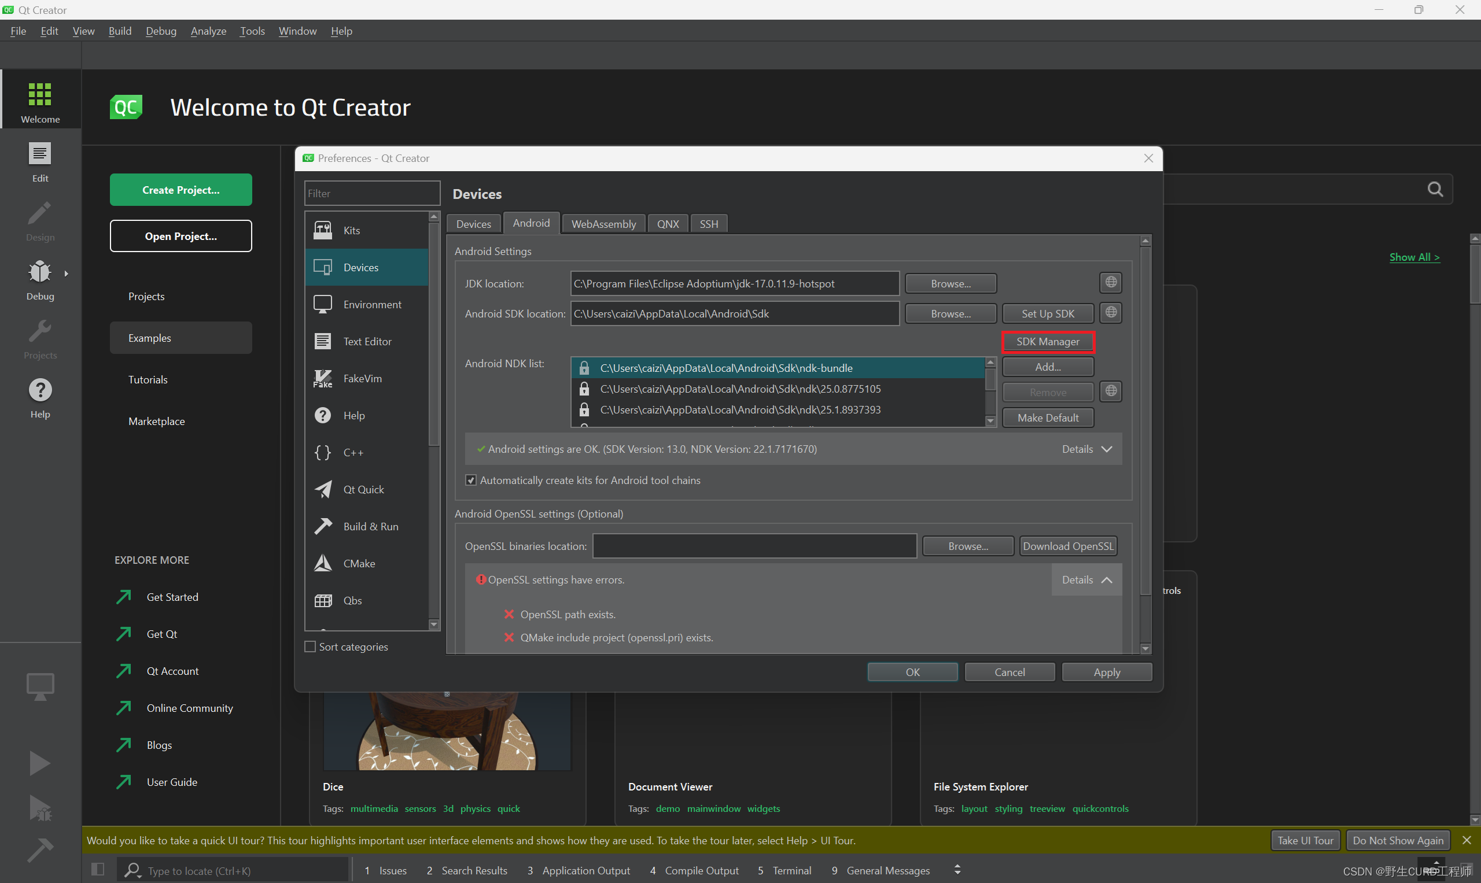Image resolution: width=1481 pixels, height=883 pixels.
Task: Open Design mode icon
Action: coord(40,213)
